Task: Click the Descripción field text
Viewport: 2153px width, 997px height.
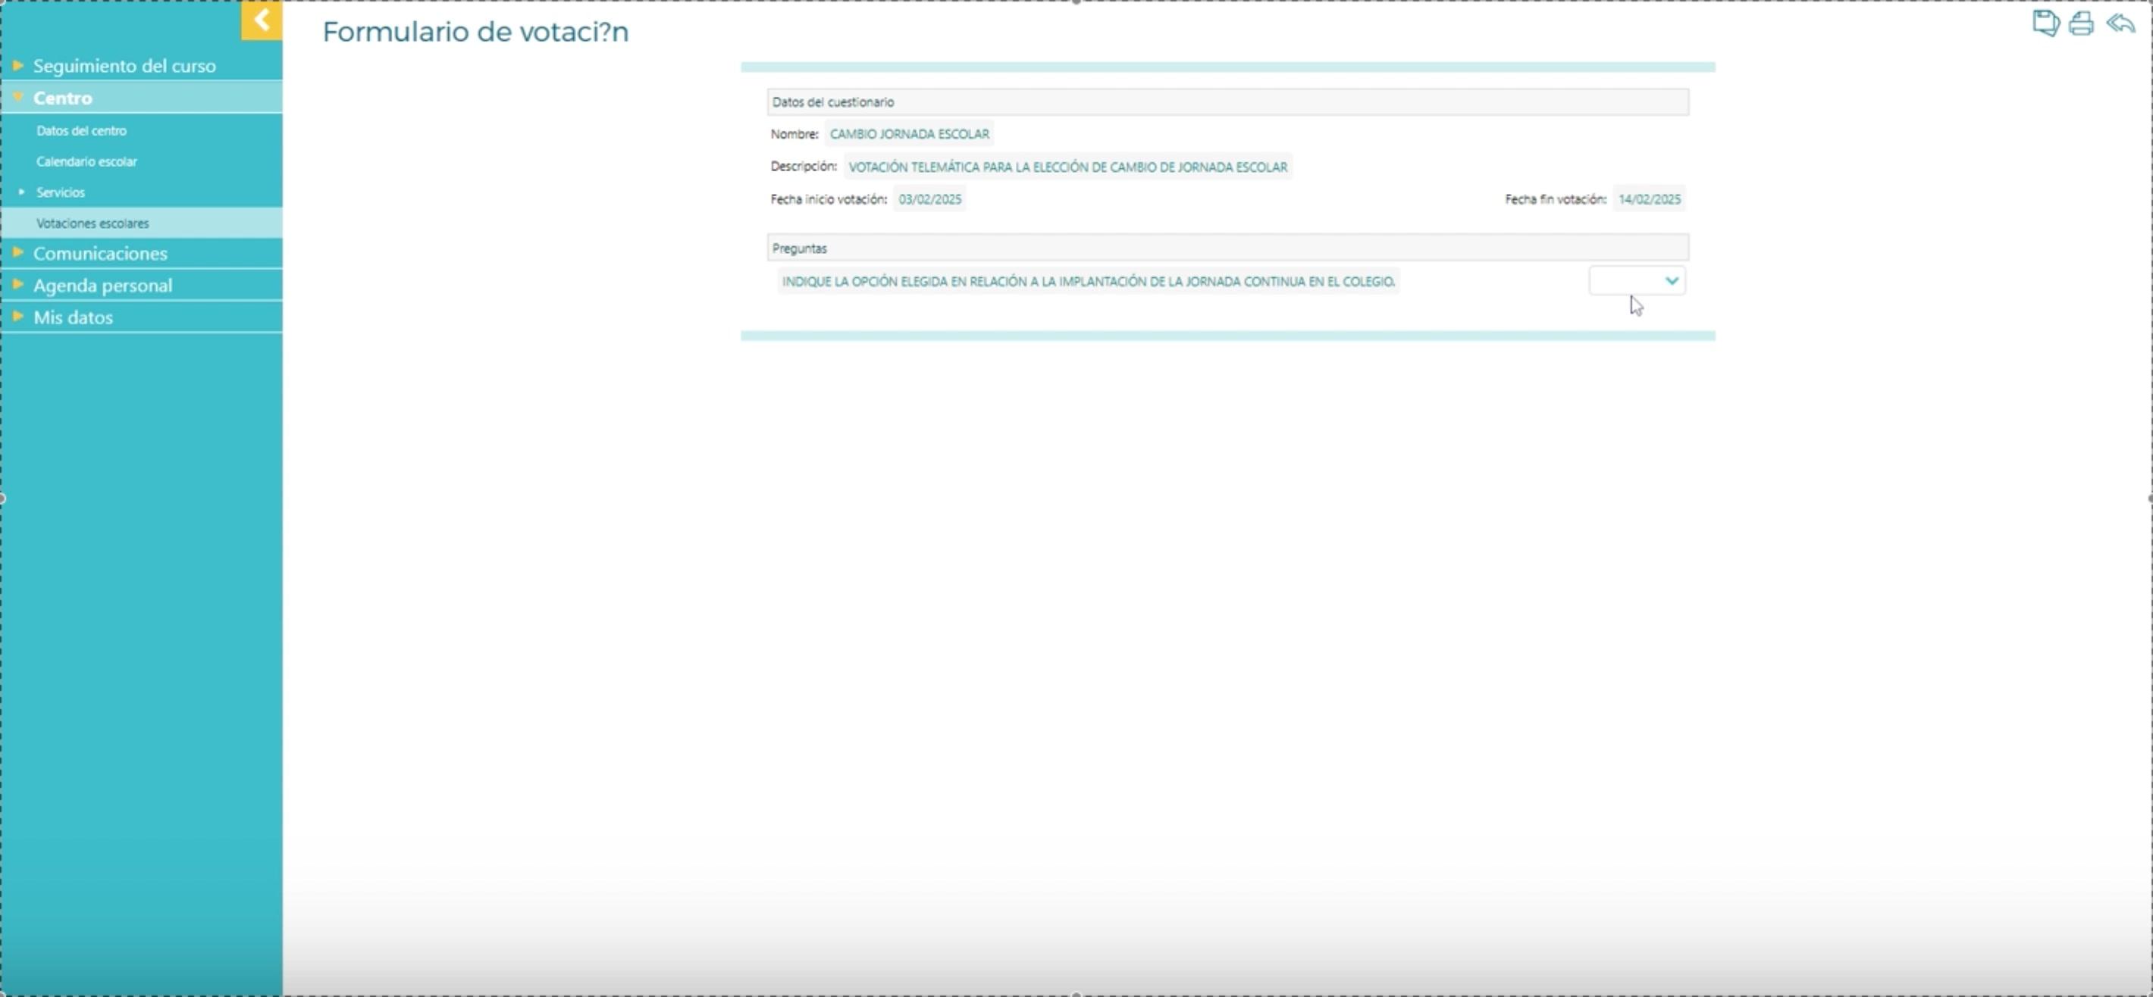Action: (1067, 166)
